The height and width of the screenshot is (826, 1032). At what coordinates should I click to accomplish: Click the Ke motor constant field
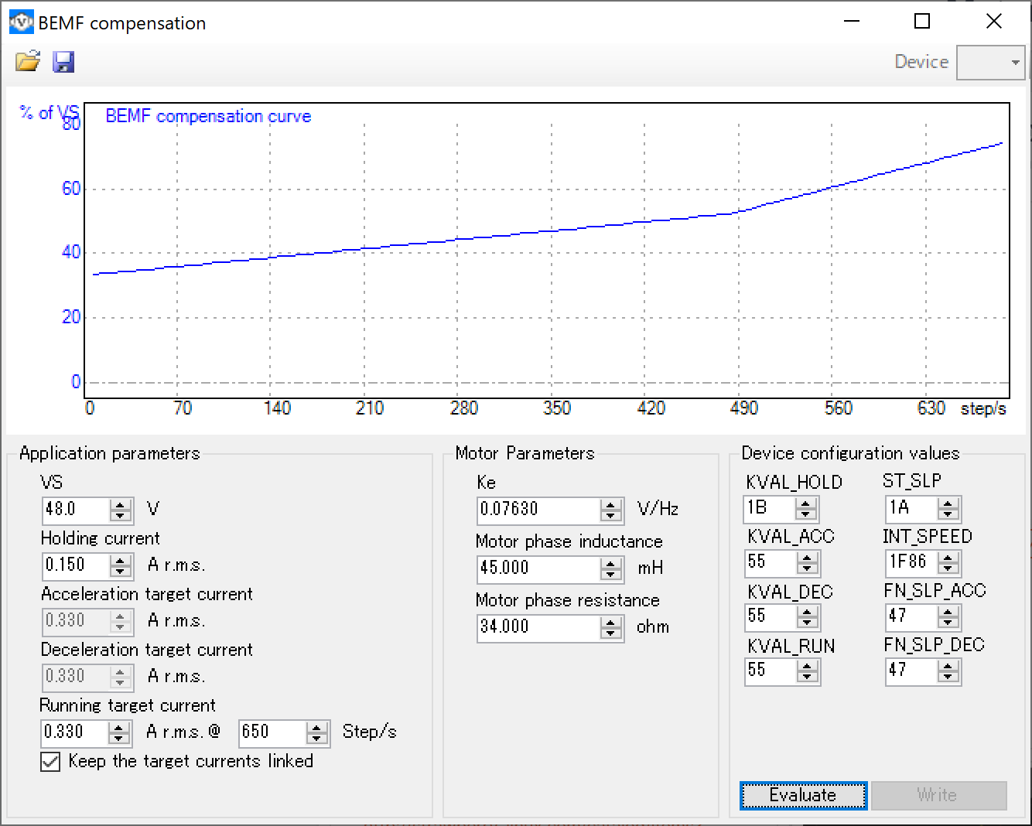[x=538, y=510]
